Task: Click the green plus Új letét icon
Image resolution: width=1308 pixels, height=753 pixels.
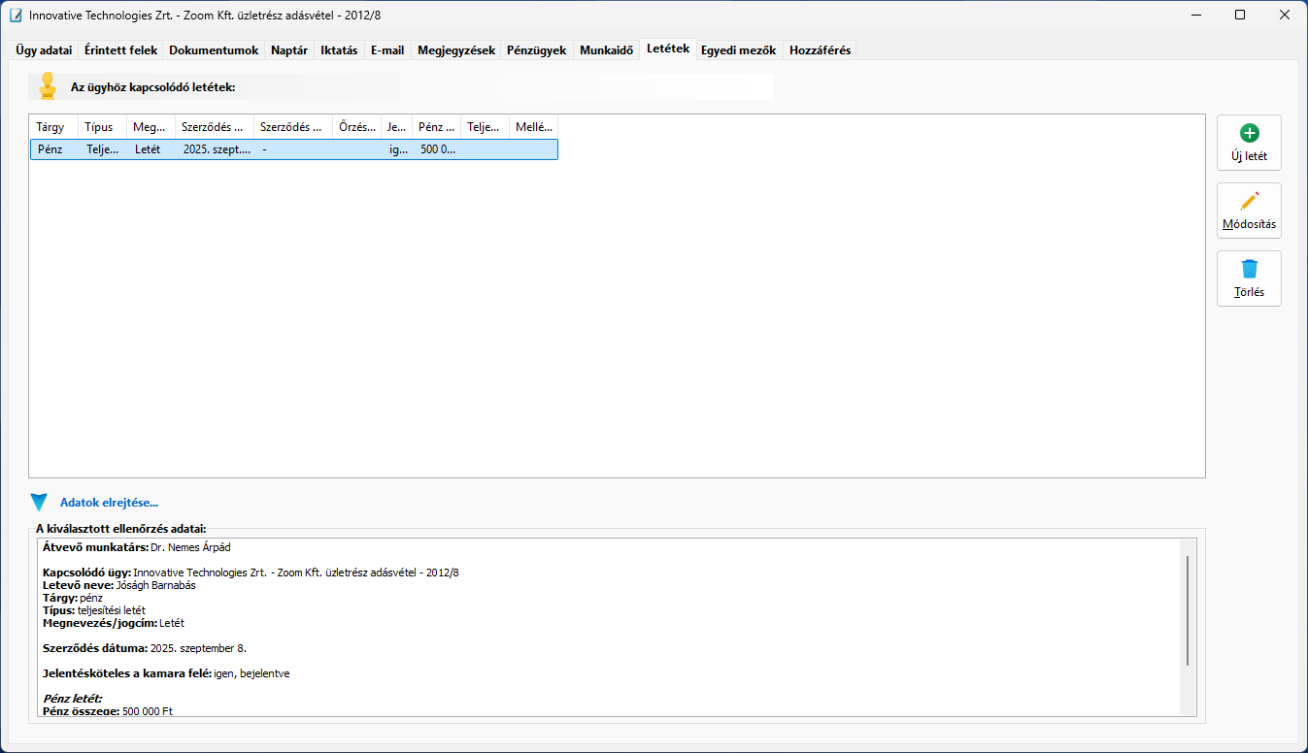Action: 1249,135
